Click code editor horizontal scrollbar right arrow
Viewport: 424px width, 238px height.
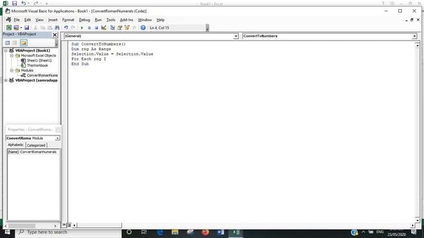pyautogui.click(x=413, y=225)
